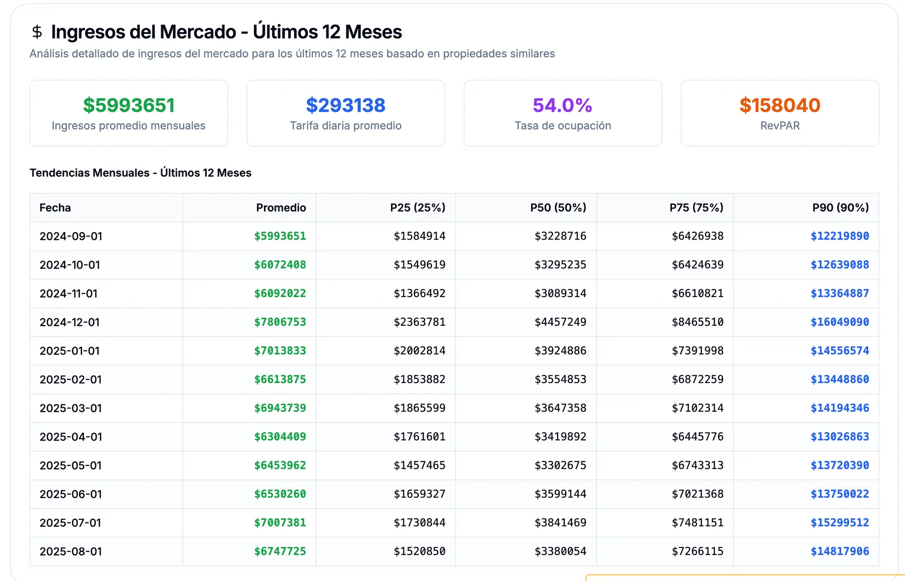Click the P25 (25%) column header
Screen dimensions: 905x581
[x=418, y=207]
